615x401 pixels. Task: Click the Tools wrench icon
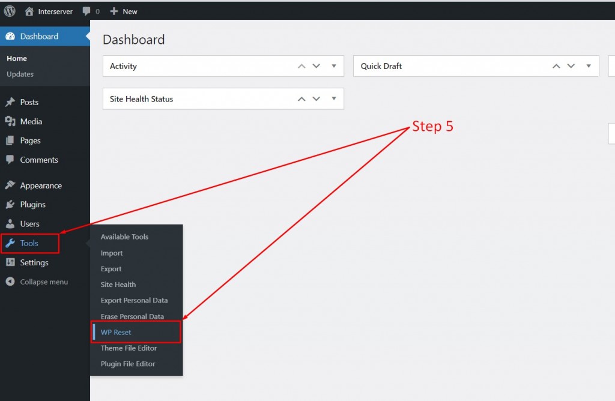(10, 243)
